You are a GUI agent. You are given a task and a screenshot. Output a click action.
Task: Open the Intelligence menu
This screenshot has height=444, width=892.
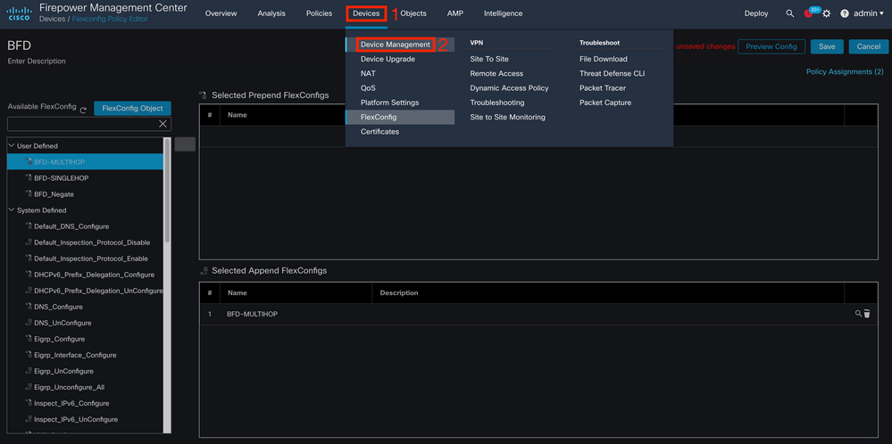503,13
